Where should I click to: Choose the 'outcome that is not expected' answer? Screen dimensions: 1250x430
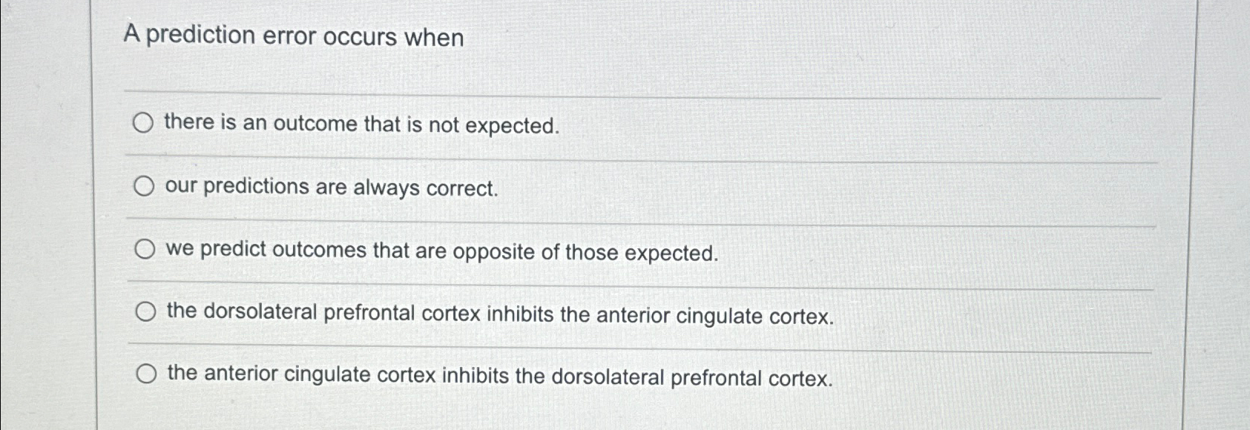point(362,125)
